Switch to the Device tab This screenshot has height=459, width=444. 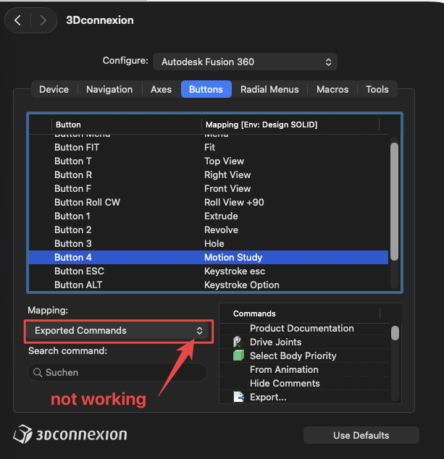(54, 89)
